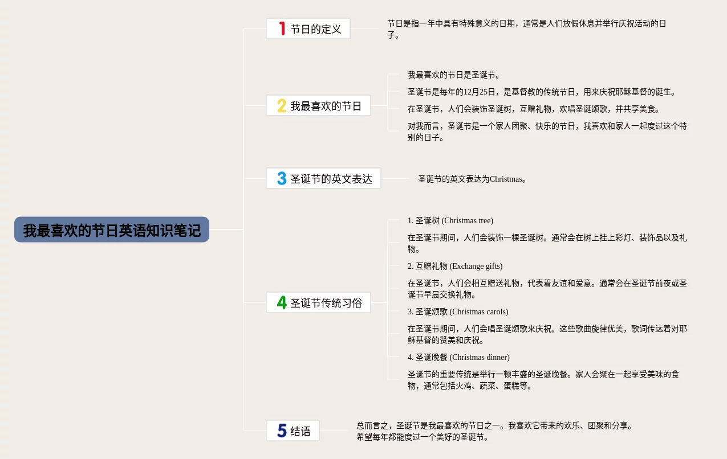
Task: Click the 互赠礼物 (Exchange gifts) subtopic
Action: click(x=454, y=266)
